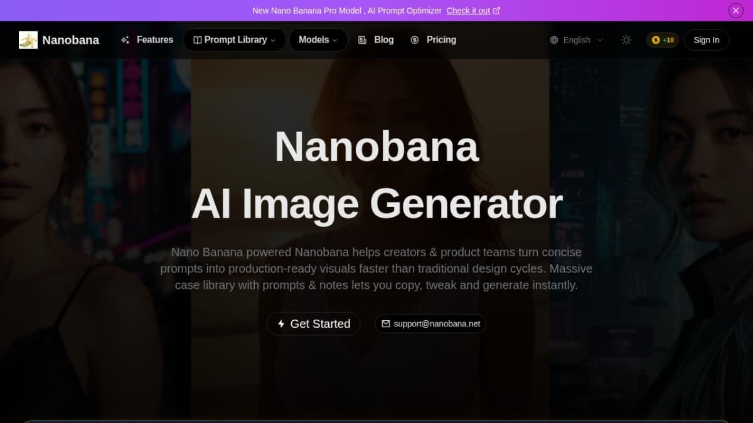Screen dimensions: 753x423
Task: Click the sparkle icon beside Features
Action: point(124,39)
